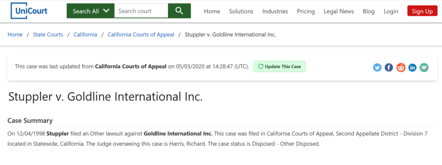Share the case on Twitter
This screenshot has height=165, width=442.
(x=377, y=67)
